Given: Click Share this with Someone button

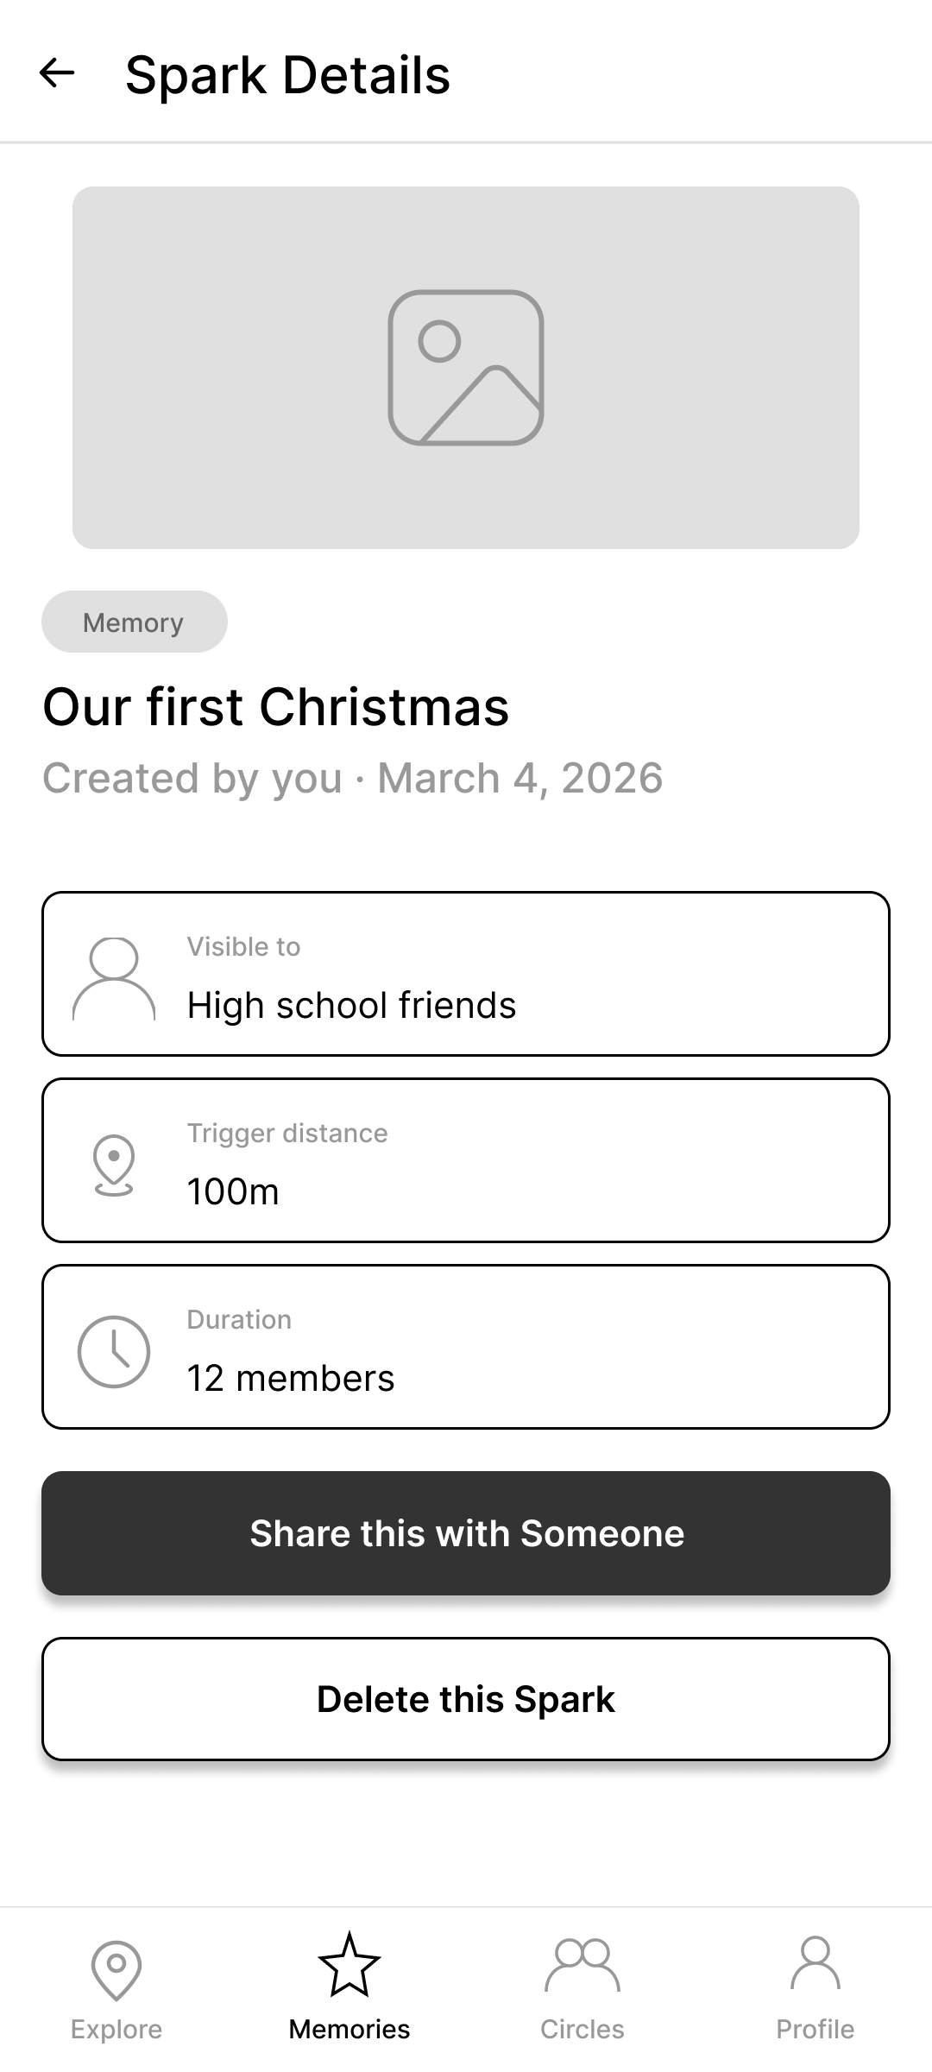Looking at the screenshot, I should [x=466, y=1533].
